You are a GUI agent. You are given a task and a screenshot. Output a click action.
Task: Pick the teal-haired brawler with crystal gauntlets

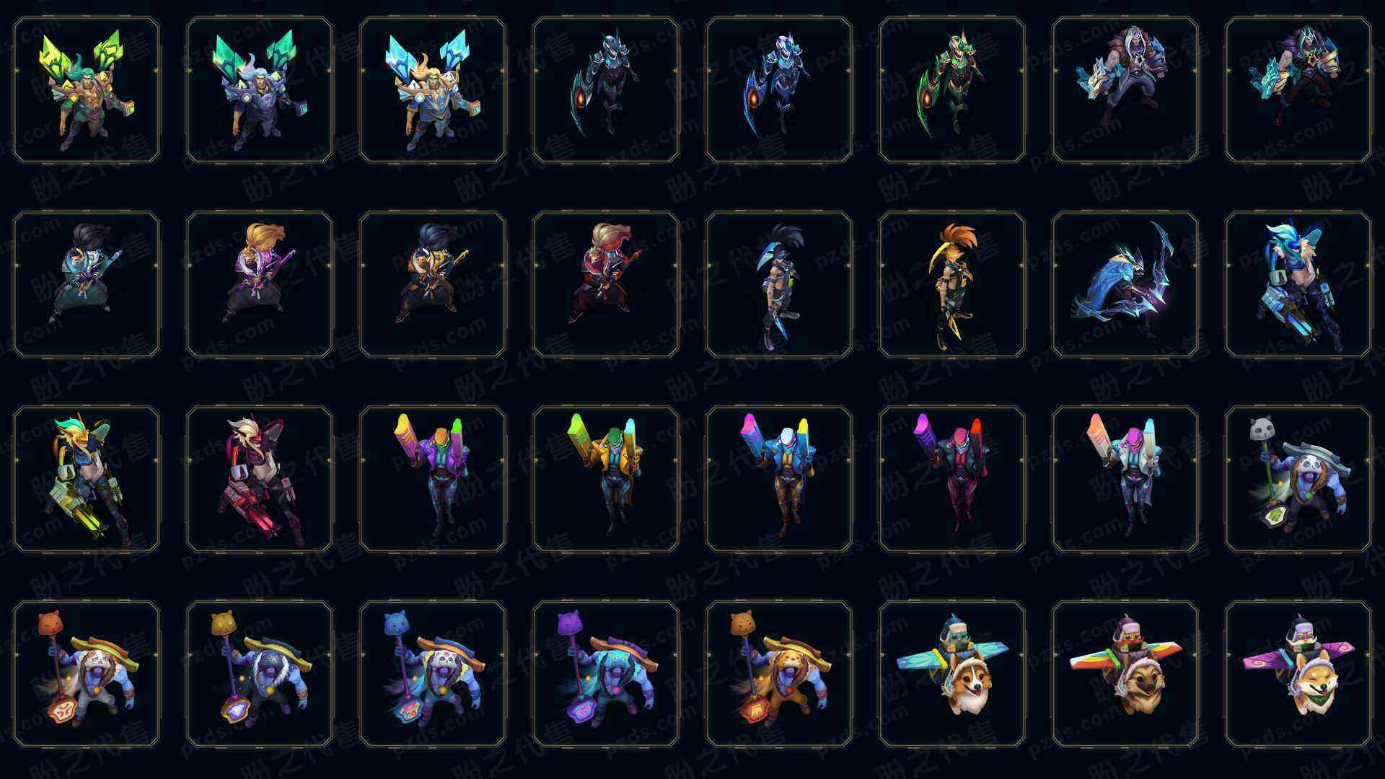[1298, 89]
